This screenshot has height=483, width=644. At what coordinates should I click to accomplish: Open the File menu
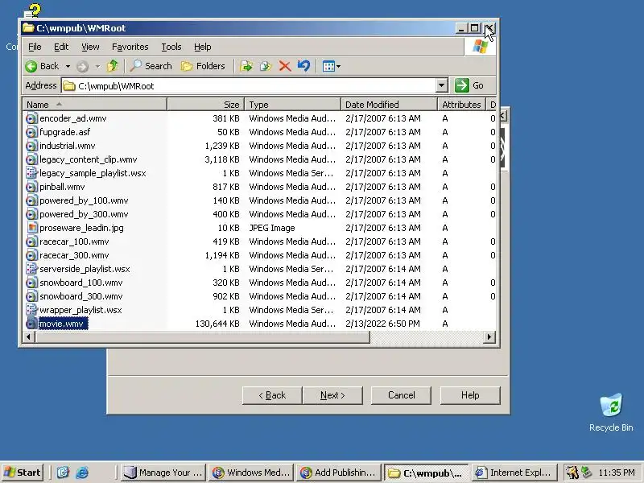point(35,47)
